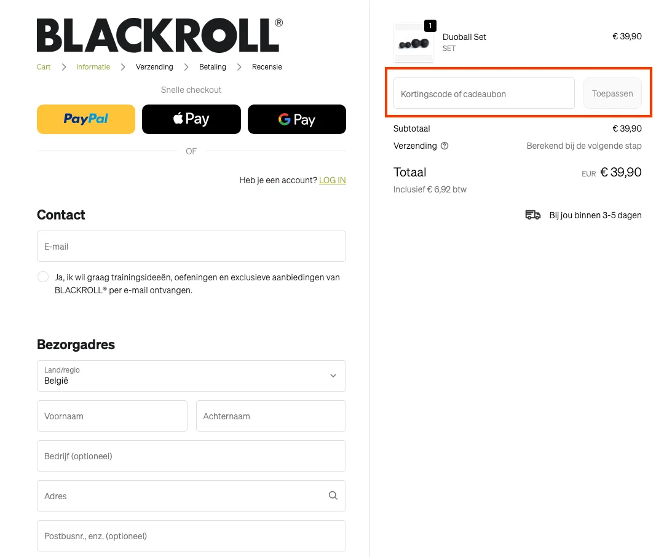
Task: Select Betaling in the breadcrumb navigation
Action: (212, 67)
